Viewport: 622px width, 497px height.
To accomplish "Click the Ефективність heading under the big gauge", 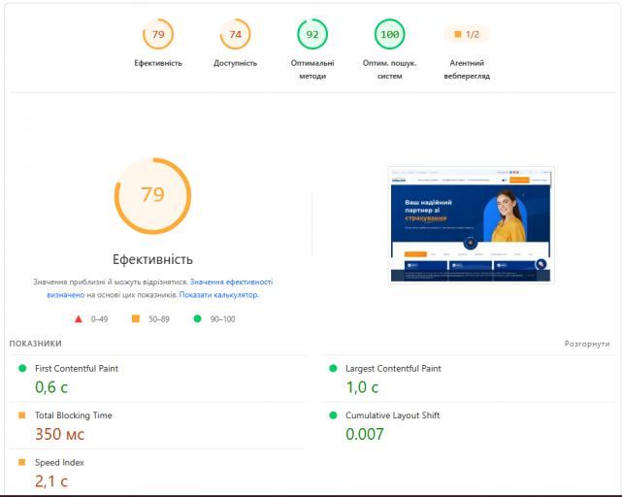I will click(x=152, y=259).
